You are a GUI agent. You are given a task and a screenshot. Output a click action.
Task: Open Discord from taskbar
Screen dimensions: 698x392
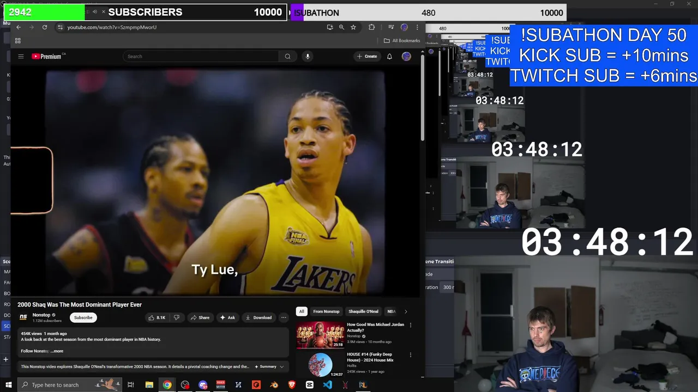(x=203, y=385)
